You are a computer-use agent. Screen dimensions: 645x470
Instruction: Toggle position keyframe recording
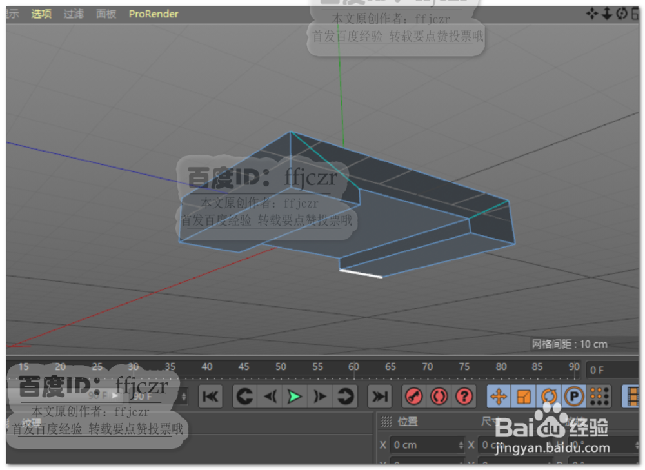[x=498, y=397]
